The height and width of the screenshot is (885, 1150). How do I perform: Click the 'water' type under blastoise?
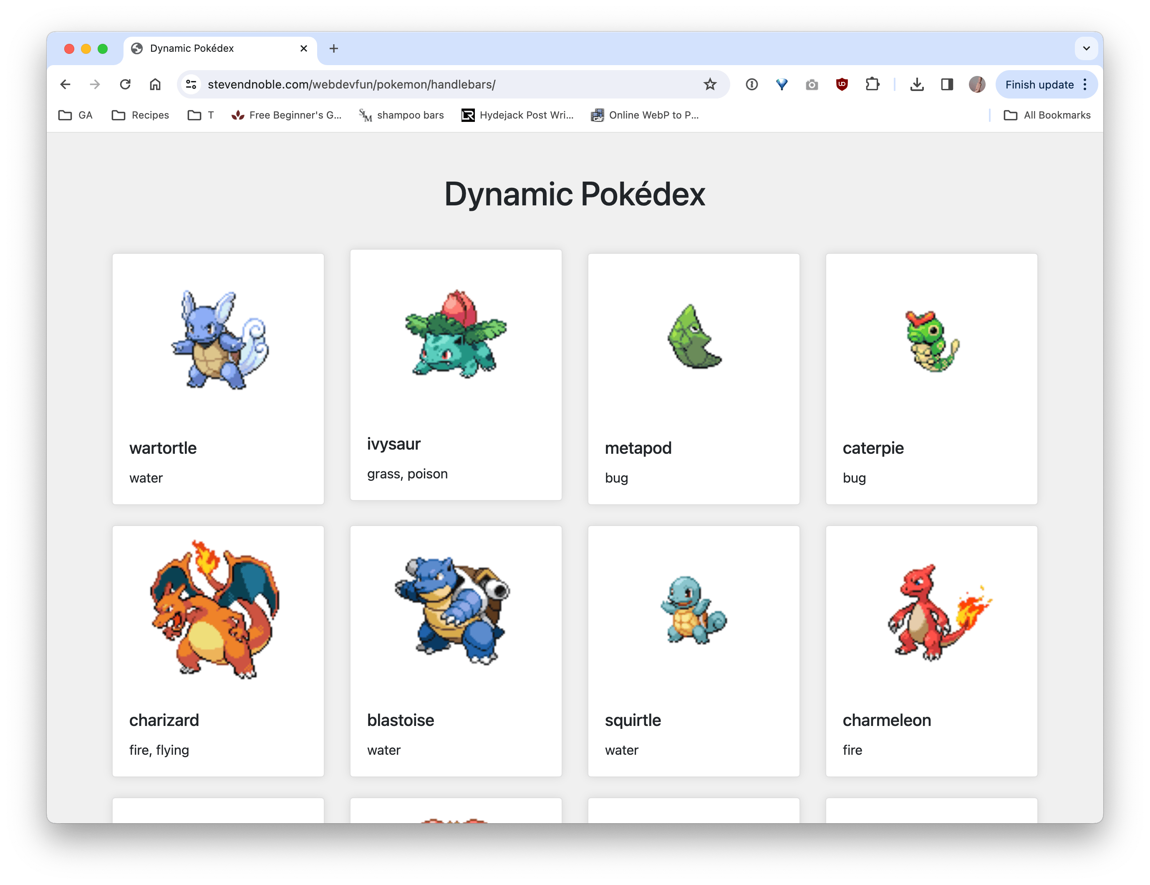click(383, 750)
